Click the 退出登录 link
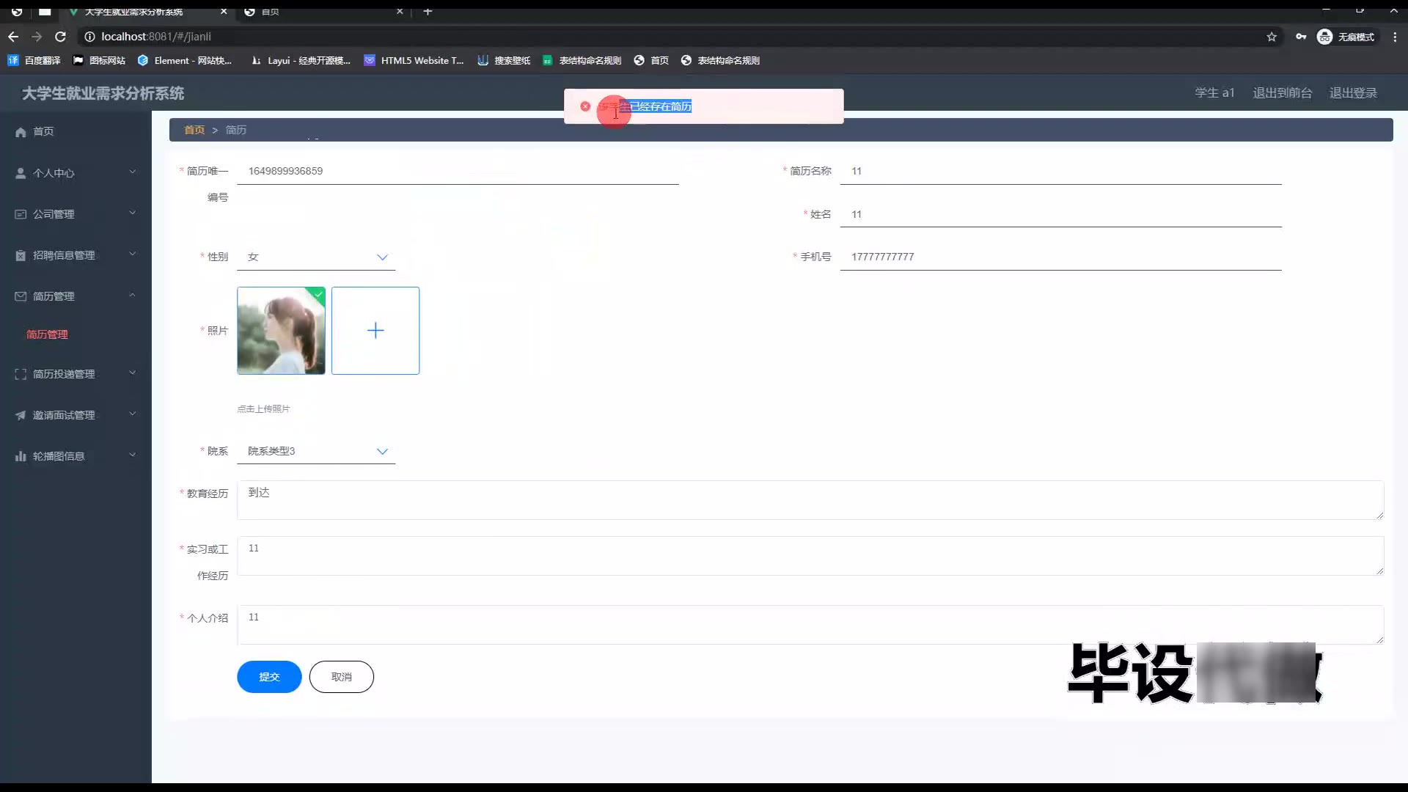Image resolution: width=1408 pixels, height=792 pixels. click(1353, 93)
